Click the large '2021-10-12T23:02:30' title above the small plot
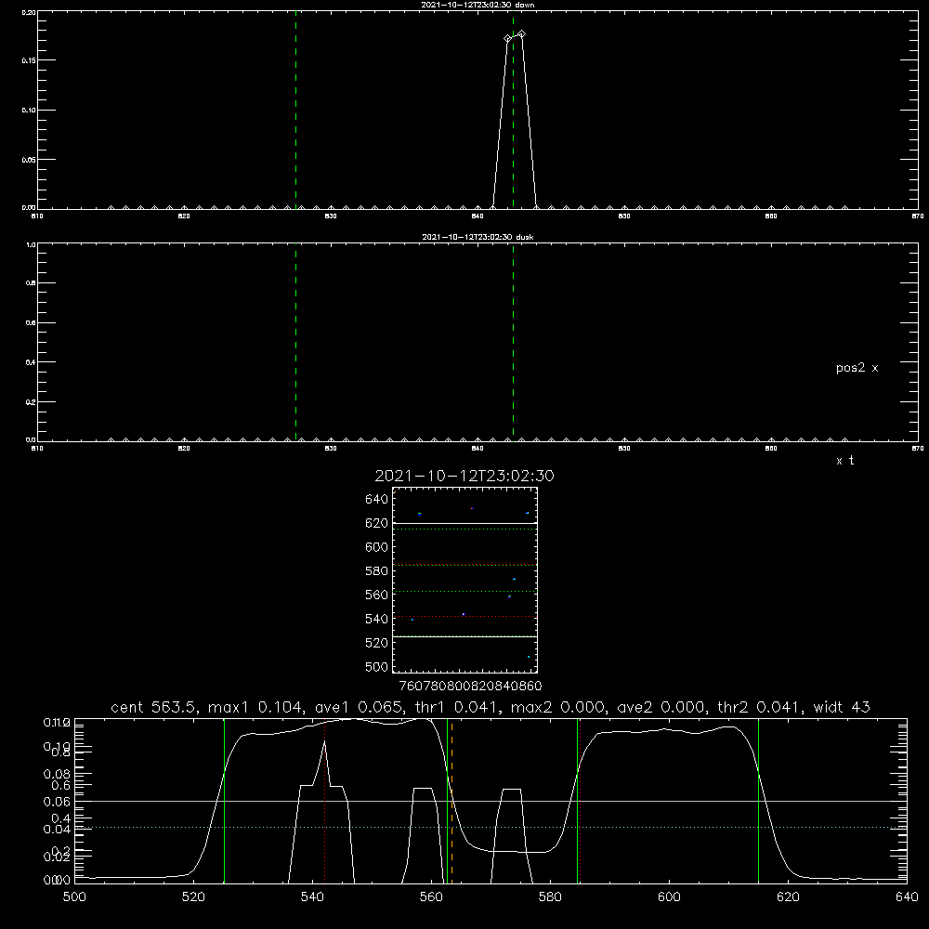Image resolution: width=929 pixels, height=929 pixels. point(464,476)
